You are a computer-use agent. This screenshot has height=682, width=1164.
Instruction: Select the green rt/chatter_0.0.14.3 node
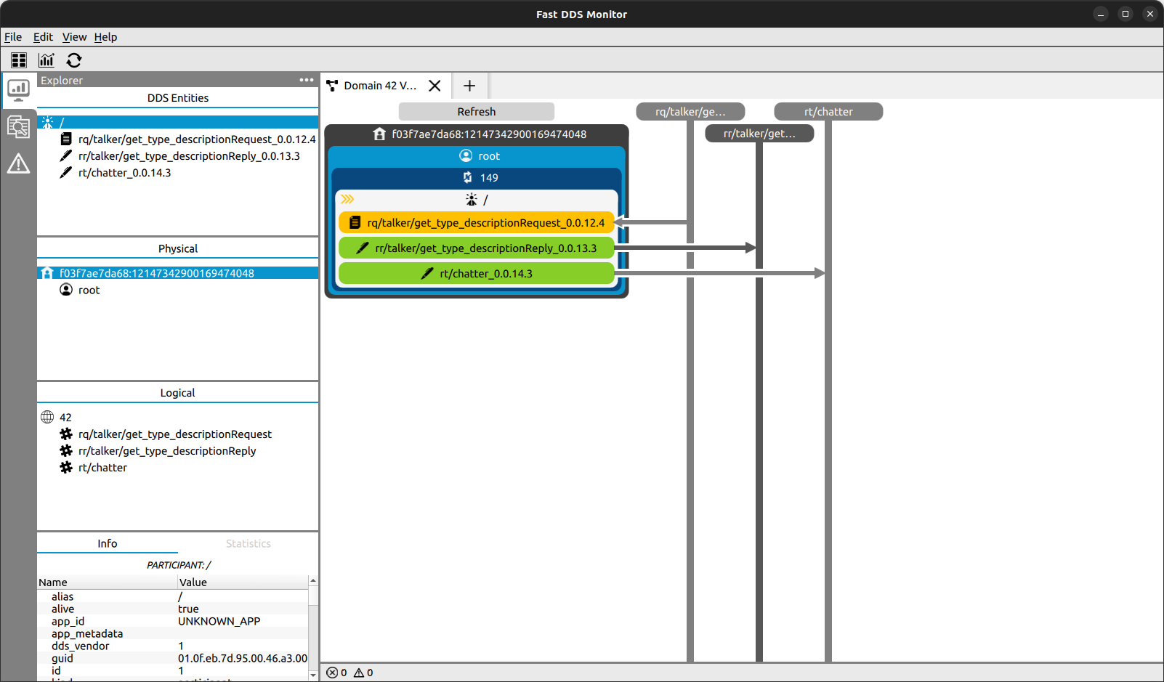(x=477, y=273)
